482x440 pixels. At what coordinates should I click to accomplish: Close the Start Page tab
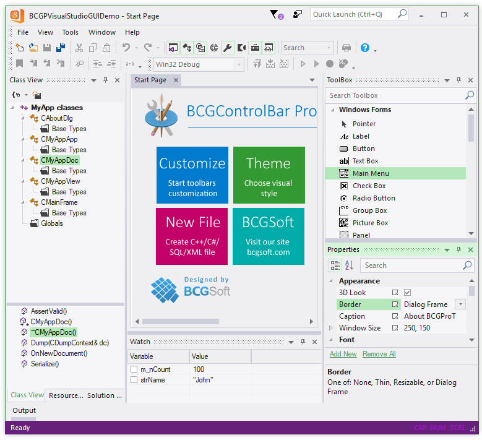point(176,80)
